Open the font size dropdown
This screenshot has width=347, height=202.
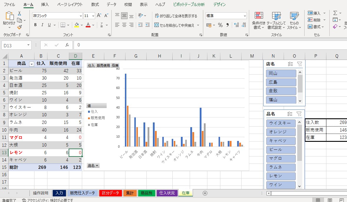pyautogui.click(x=93, y=16)
